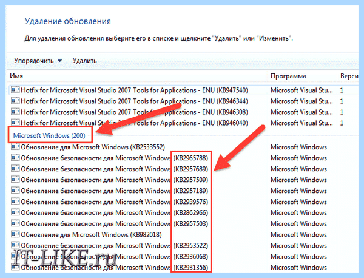Click icon of hotfix KB946308 row

tap(15, 111)
